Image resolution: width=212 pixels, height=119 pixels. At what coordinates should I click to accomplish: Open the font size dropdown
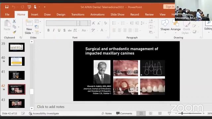pyautogui.click(x=89, y=23)
